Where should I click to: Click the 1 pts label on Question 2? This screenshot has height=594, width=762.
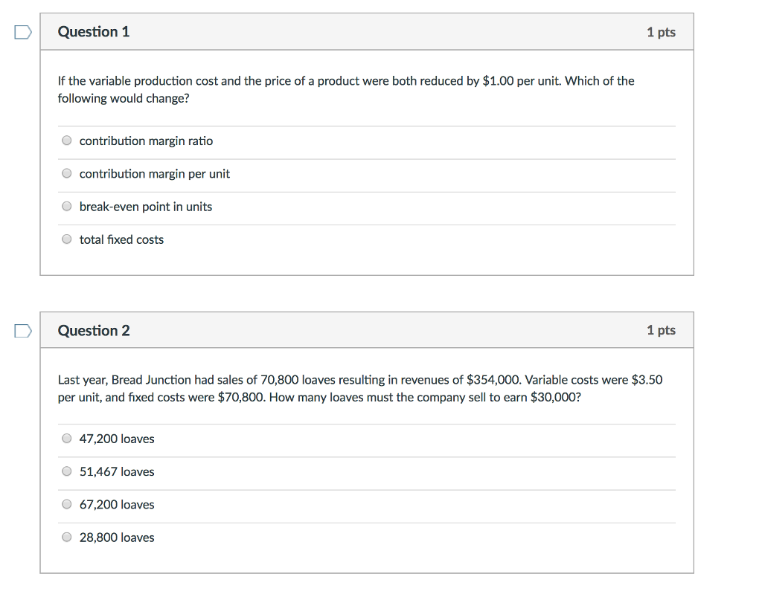tap(662, 330)
